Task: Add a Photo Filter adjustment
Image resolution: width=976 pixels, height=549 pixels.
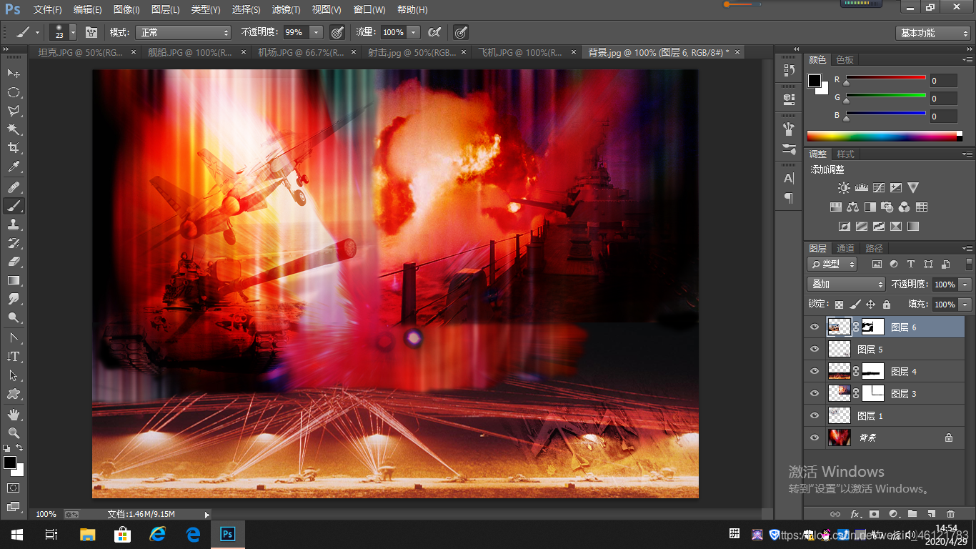Action: click(x=887, y=207)
